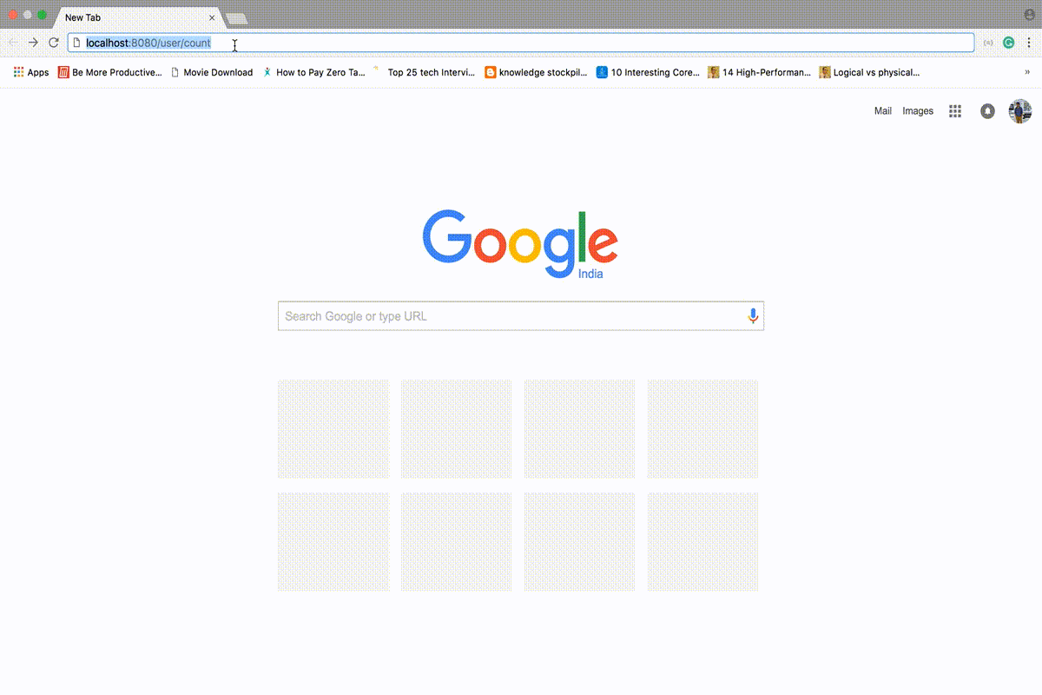Image resolution: width=1042 pixels, height=695 pixels.
Task: Open the Google account avatar
Action: 1020,111
